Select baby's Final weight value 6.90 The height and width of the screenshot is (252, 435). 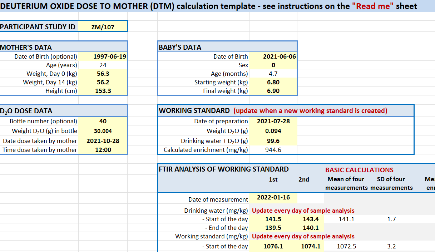[273, 91]
